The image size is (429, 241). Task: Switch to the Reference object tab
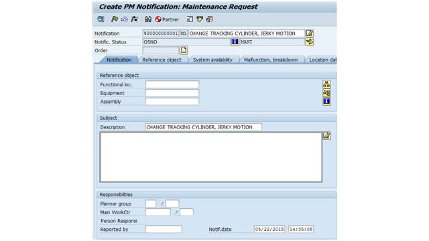(162, 60)
